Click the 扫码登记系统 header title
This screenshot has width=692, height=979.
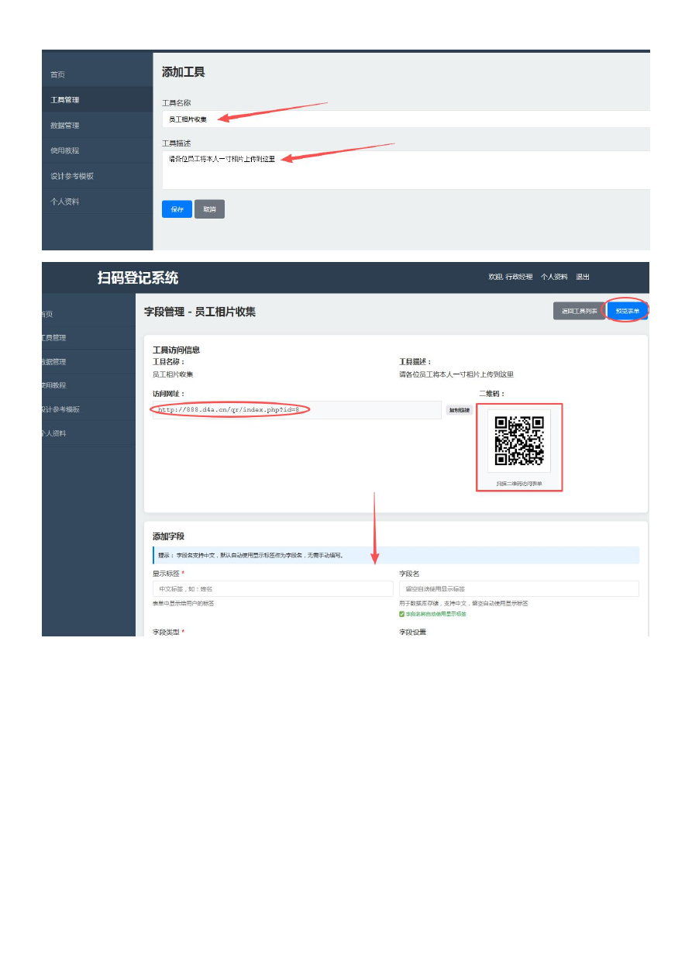pyautogui.click(x=138, y=277)
